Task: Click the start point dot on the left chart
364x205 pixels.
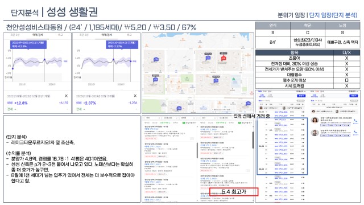Action: point(13,68)
